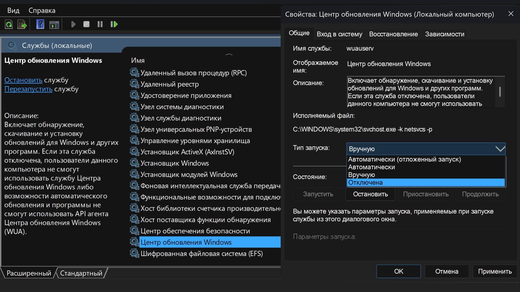The image size is (520, 292).
Task: Click the Stop service square icon
Action: [x=86, y=24]
